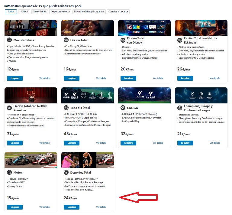Click the icon beside Ficción Total con Disney+
The image size is (232, 215).
[x=123, y=40]
